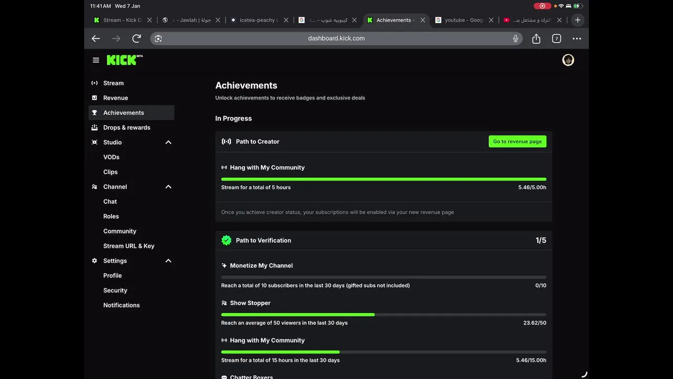Open the tab overview showing 7 tabs

coord(556,38)
